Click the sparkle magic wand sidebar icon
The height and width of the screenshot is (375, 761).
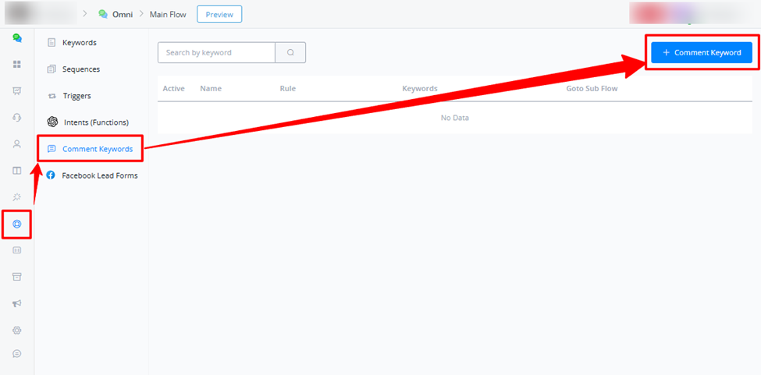point(17,196)
